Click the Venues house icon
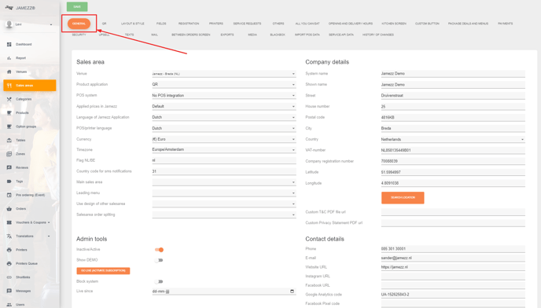This screenshot has height=308, width=541. (9, 71)
